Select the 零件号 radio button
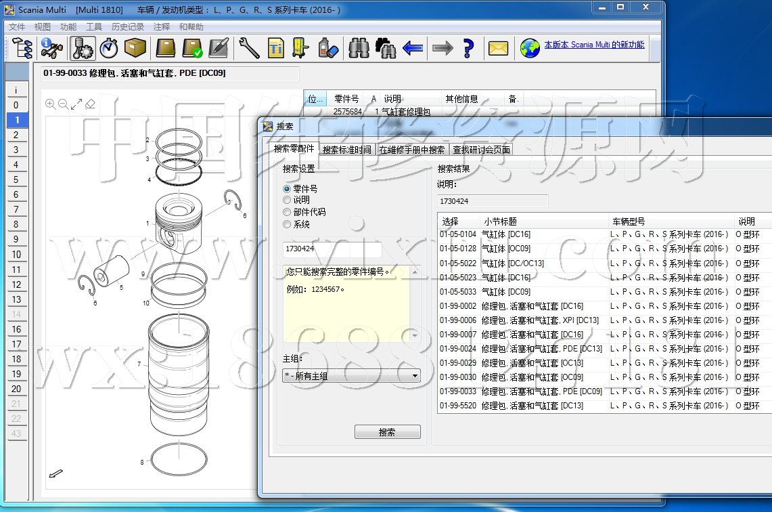This screenshot has width=772, height=512. [287, 189]
